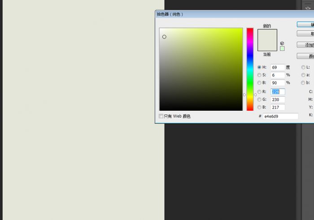Click the hex field showing e4e6d9

click(280, 116)
